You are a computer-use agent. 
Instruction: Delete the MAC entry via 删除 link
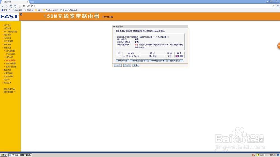coord(181,56)
